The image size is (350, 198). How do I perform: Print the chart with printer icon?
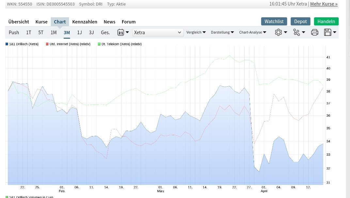point(314,32)
